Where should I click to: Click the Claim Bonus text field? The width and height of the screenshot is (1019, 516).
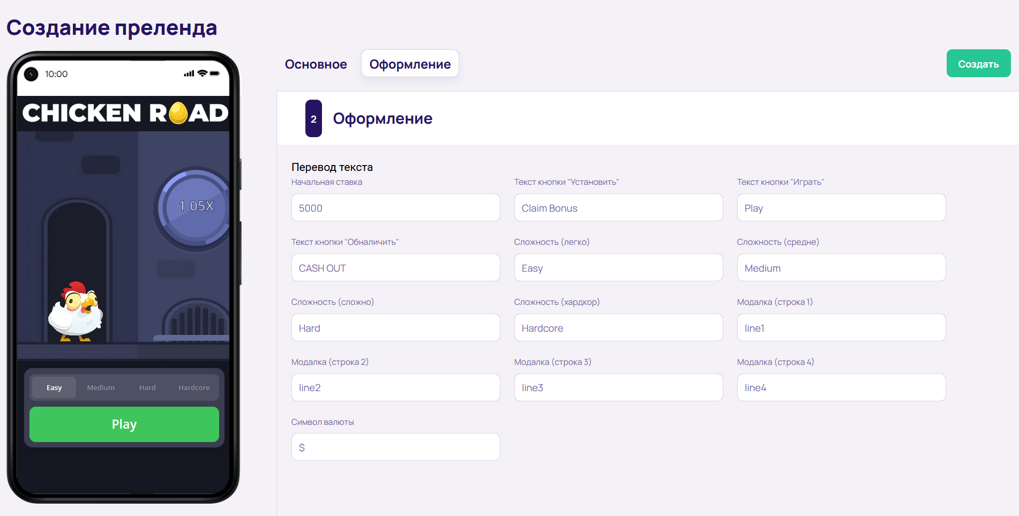pos(618,207)
